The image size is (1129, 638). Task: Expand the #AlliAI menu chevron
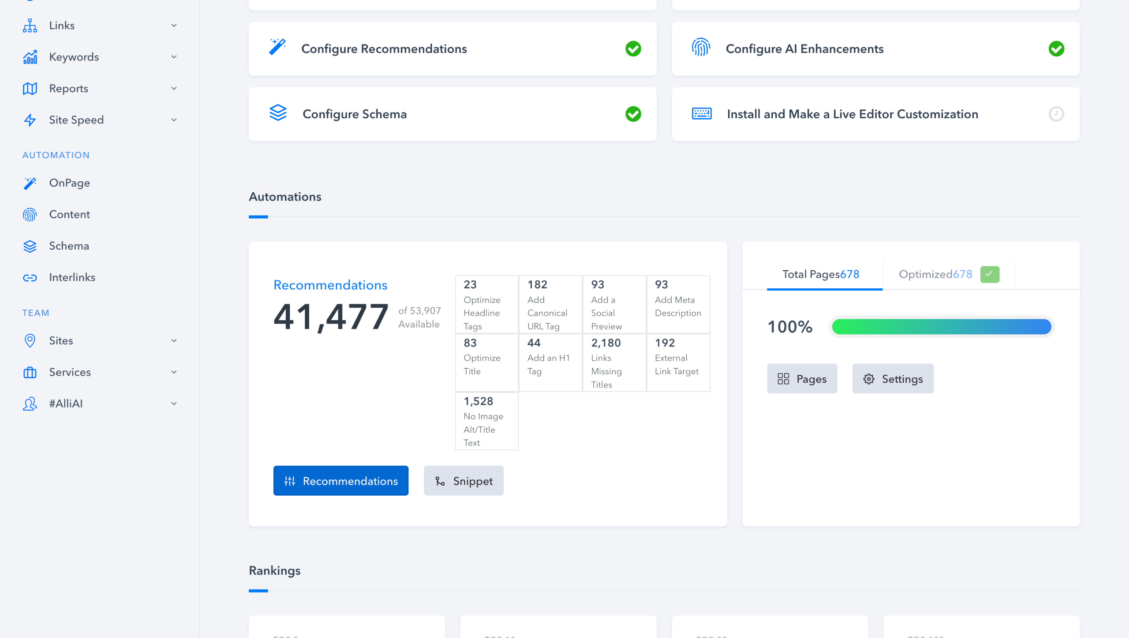(x=174, y=403)
